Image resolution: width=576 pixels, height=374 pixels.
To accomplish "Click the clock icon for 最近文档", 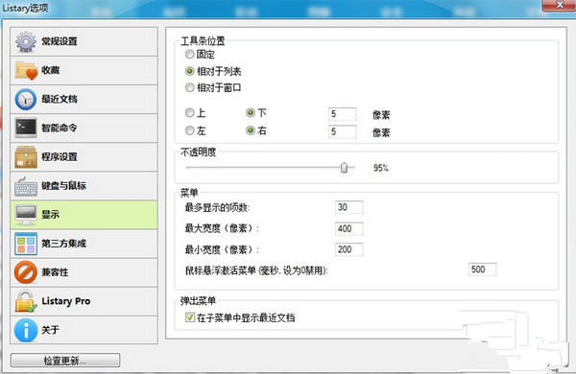I will coord(26,99).
